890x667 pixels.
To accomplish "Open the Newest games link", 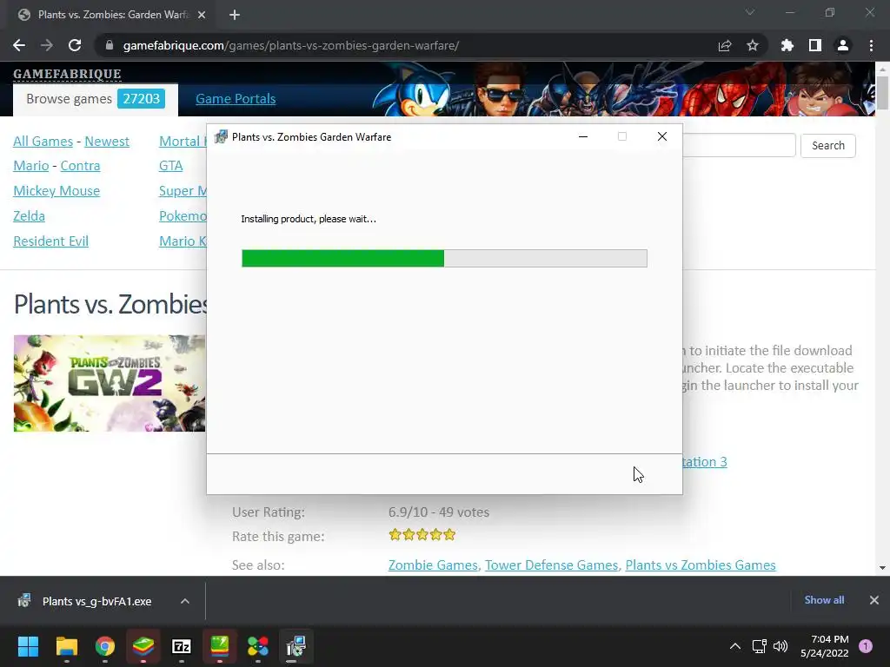I will 107,142.
